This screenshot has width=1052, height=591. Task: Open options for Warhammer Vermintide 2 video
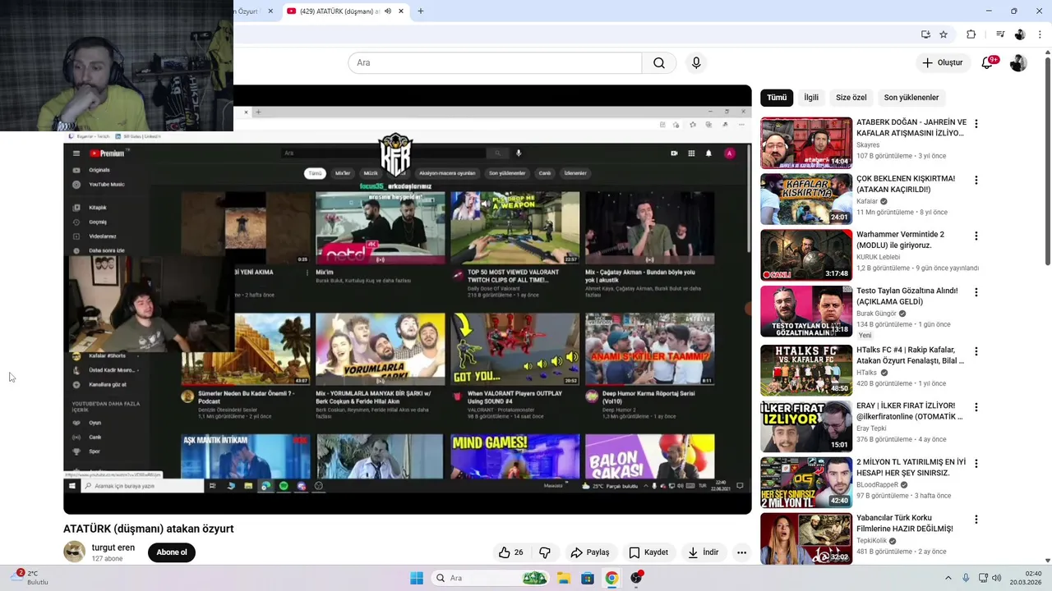click(976, 236)
